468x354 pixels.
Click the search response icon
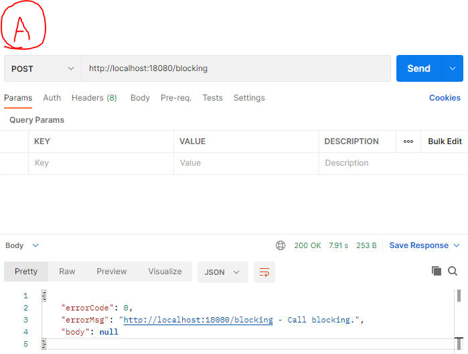coord(453,271)
